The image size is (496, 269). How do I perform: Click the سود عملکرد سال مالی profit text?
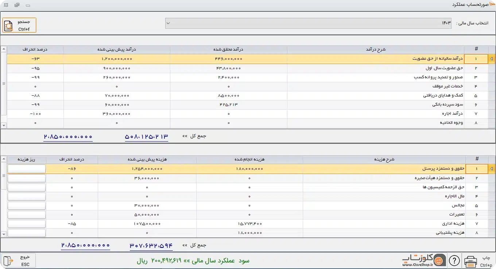[193, 261]
